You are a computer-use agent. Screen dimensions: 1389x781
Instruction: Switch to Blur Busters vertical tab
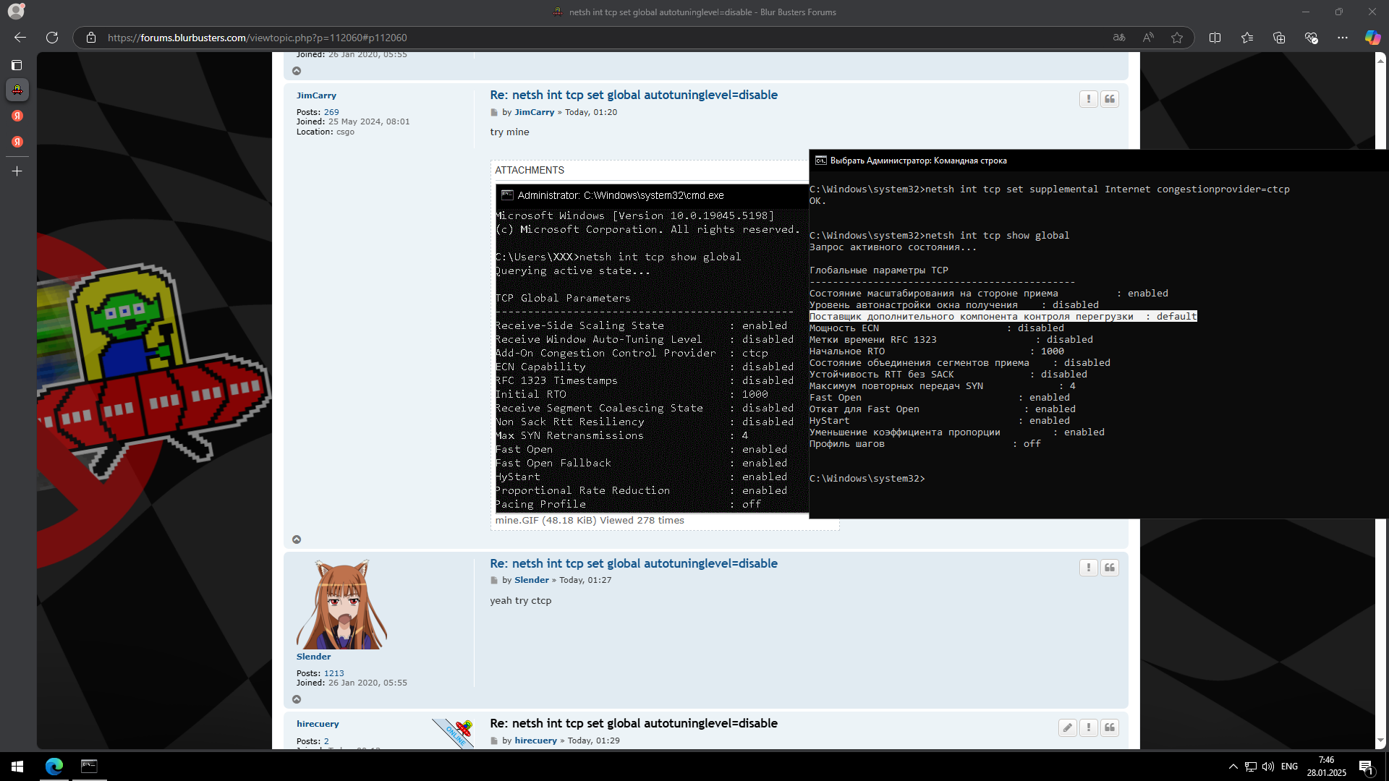[17, 90]
